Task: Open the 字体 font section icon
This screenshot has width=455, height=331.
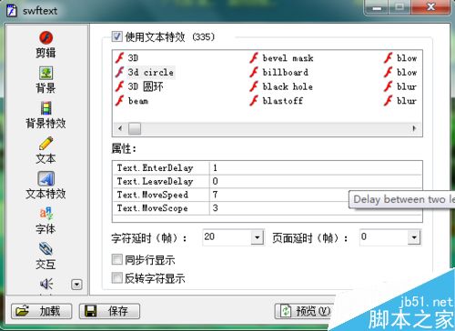Action: pyautogui.click(x=46, y=214)
